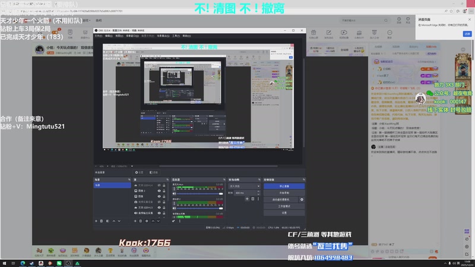Adjust the 400 ms duration stepper
Viewport: 475px width, 267px height.
(258, 193)
